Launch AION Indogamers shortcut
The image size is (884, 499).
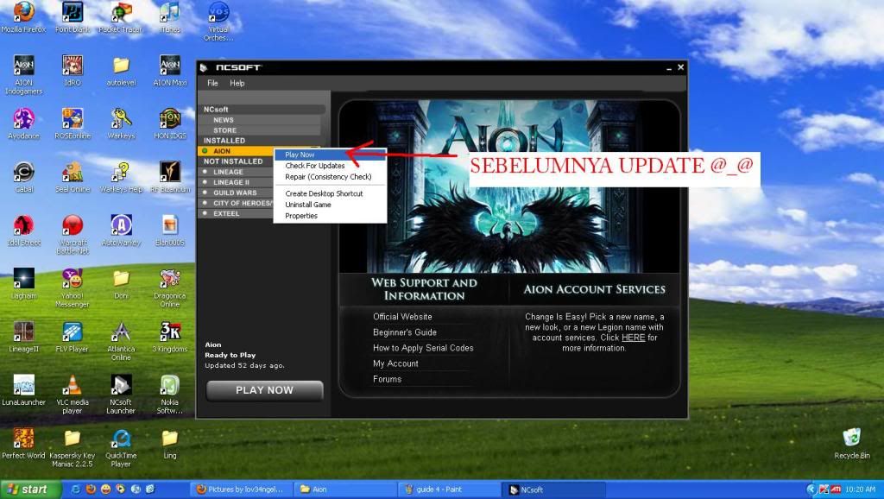pyautogui.click(x=23, y=74)
